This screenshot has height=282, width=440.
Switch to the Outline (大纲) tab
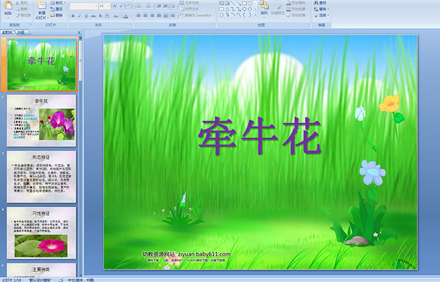[21, 31]
